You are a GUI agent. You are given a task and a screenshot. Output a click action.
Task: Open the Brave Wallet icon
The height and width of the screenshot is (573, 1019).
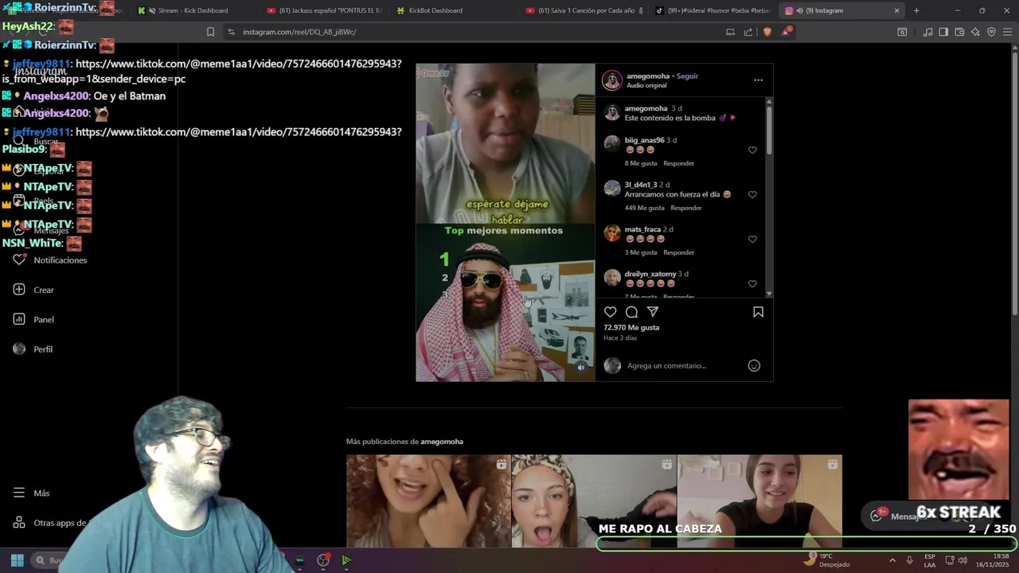959,32
